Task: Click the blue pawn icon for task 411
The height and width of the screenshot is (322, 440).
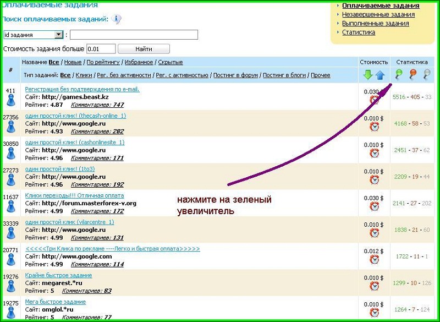Action: click(x=10, y=100)
